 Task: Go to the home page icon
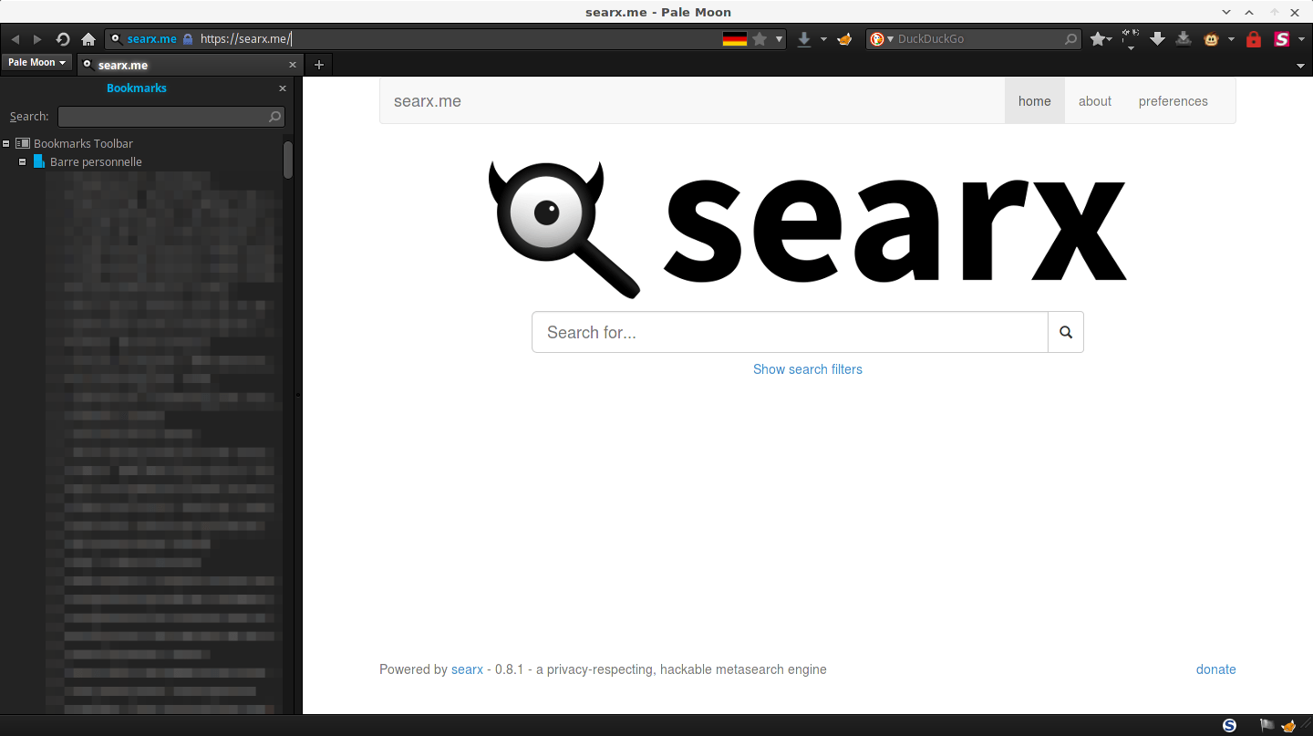(88, 39)
